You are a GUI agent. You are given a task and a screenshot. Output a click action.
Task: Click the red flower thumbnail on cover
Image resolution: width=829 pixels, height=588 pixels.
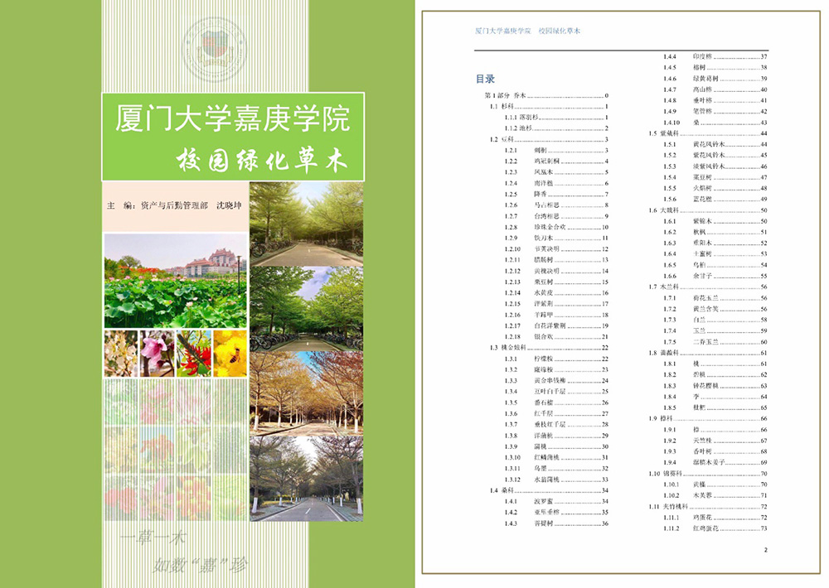pyautogui.click(x=193, y=354)
